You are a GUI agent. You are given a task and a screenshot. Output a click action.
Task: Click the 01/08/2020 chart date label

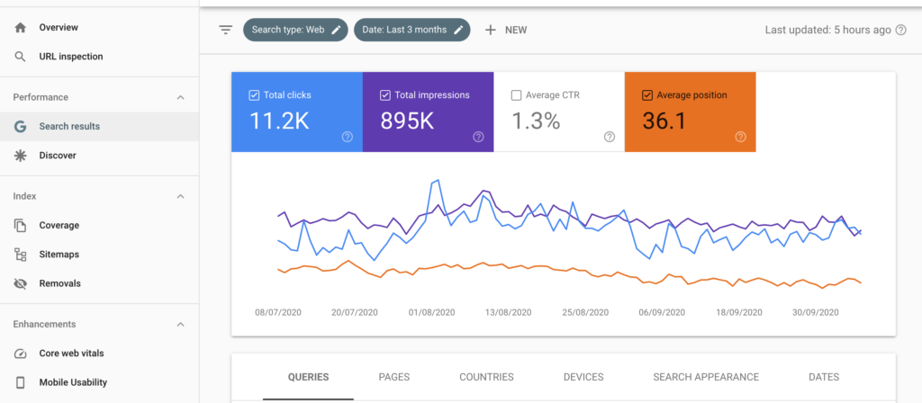pos(431,312)
